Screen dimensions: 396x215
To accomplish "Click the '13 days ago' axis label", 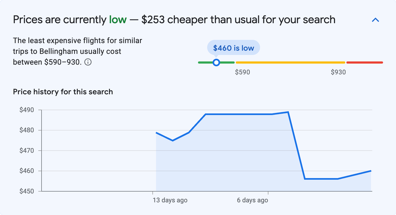I will click(170, 200).
